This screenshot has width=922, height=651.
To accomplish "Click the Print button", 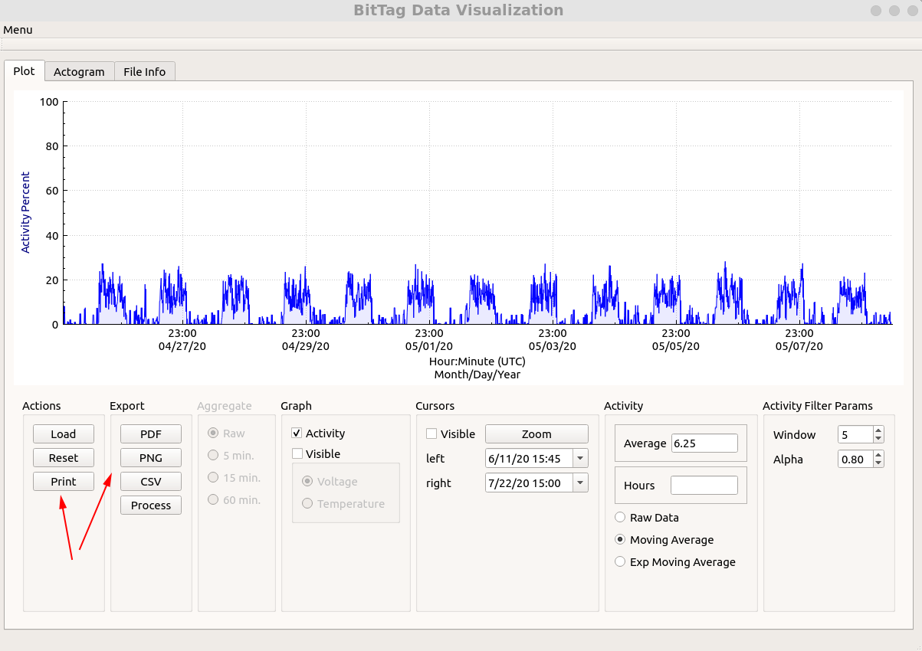I will click(64, 481).
